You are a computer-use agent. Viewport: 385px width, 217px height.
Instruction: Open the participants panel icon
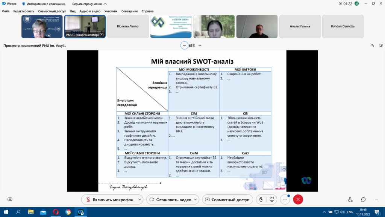pyautogui.click(x=350, y=200)
